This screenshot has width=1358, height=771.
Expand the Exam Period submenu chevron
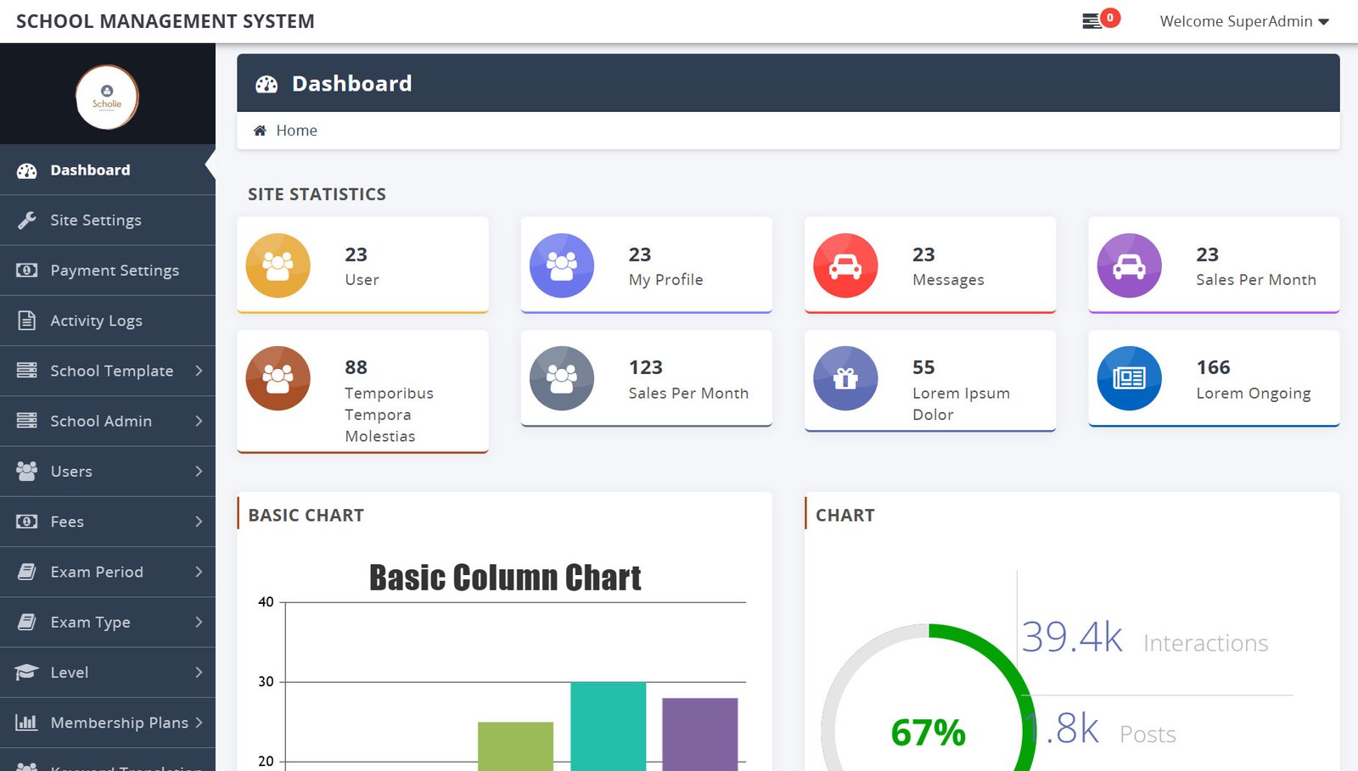click(199, 572)
